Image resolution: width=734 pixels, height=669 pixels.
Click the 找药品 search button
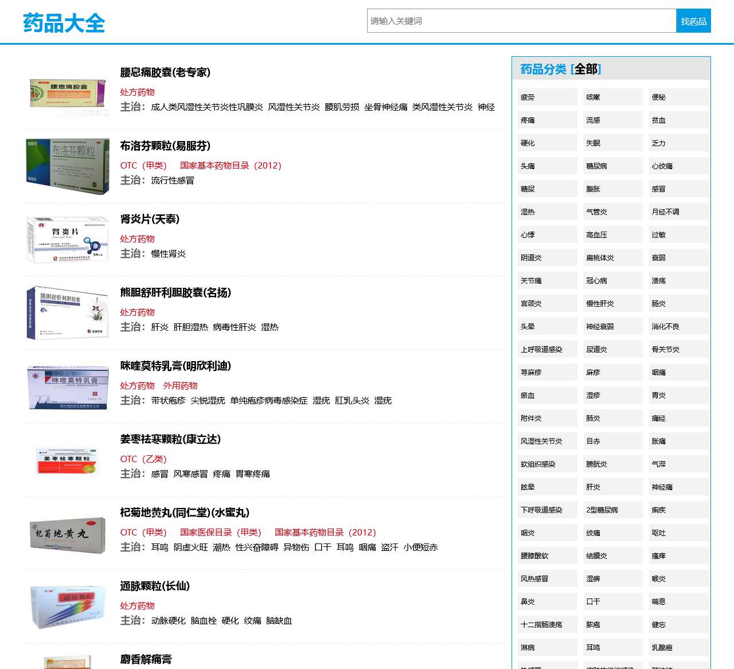tap(694, 21)
